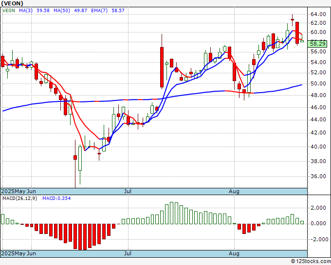The image size is (331, 265).
Task: Click the MA(3) value 59.58
Action: click(x=43, y=11)
